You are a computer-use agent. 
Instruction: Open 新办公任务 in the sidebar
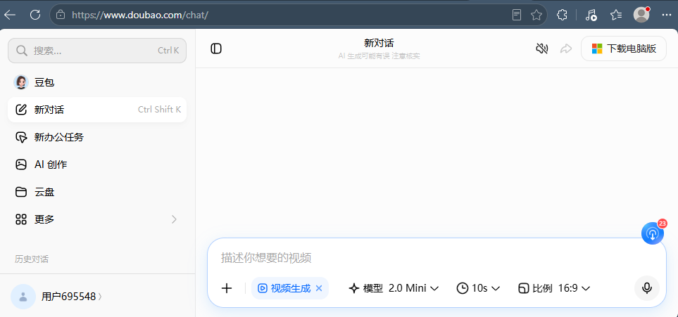[x=97, y=137]
